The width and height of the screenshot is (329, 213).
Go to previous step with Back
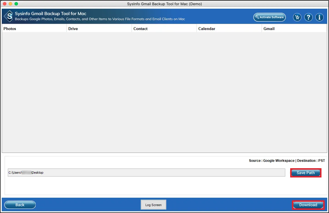[x=20, y=205]
